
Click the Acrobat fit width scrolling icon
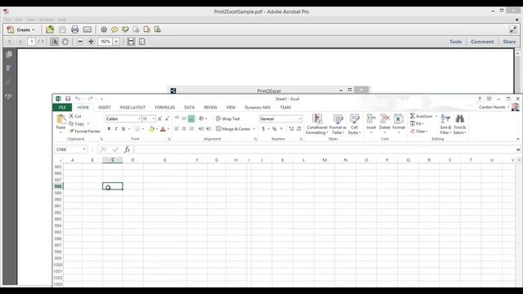point(131,42)
